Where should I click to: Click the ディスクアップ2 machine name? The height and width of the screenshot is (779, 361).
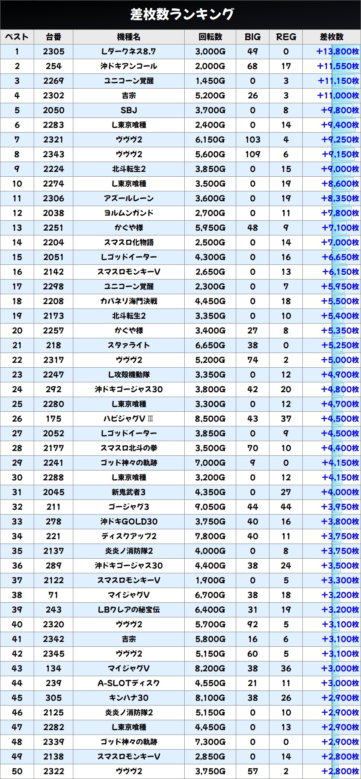pyautogui.click(x=129, y=536)
